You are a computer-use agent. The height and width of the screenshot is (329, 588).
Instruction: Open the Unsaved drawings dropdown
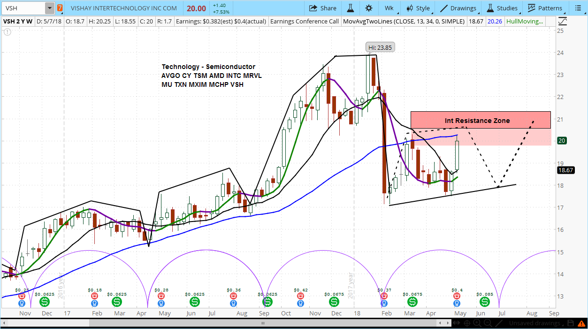pyautogui.click(x=535, y=323)
